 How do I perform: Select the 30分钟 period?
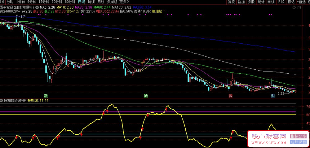pyautogui.click(x=57, y=2)
